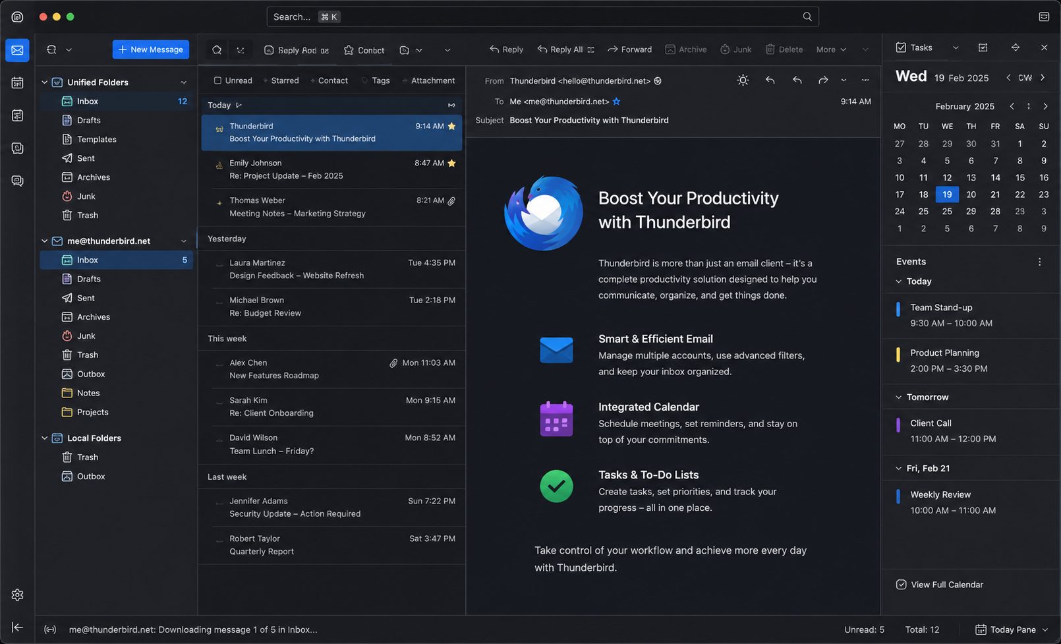1061x644 pixels.
Task: Click the attachment paperclip on Thomas Weber's message
Action: [451, 200]
